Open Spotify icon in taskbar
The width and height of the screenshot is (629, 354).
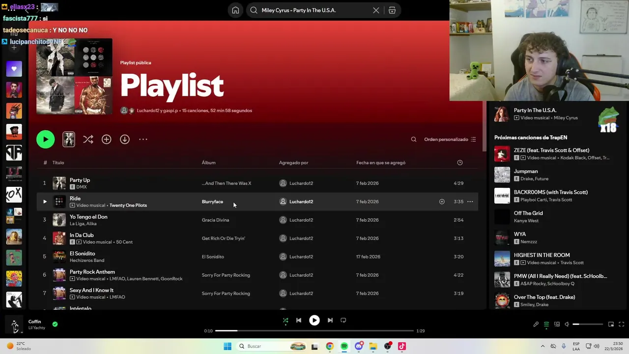pos(344,346)
